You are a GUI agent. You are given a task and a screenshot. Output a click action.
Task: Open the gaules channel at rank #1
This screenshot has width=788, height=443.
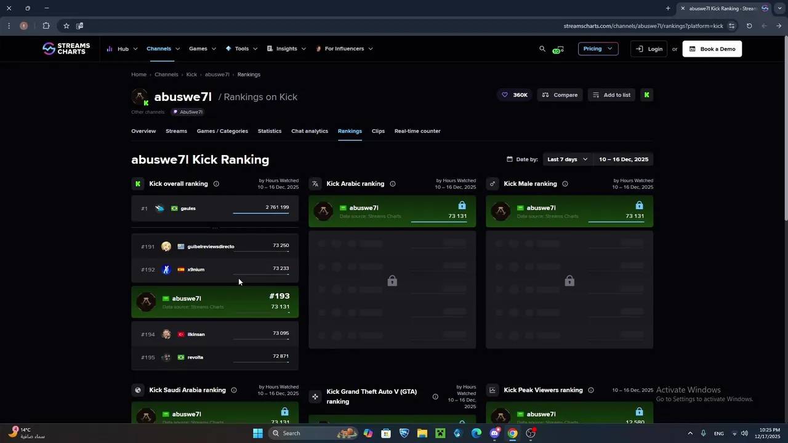coord(215,209)
